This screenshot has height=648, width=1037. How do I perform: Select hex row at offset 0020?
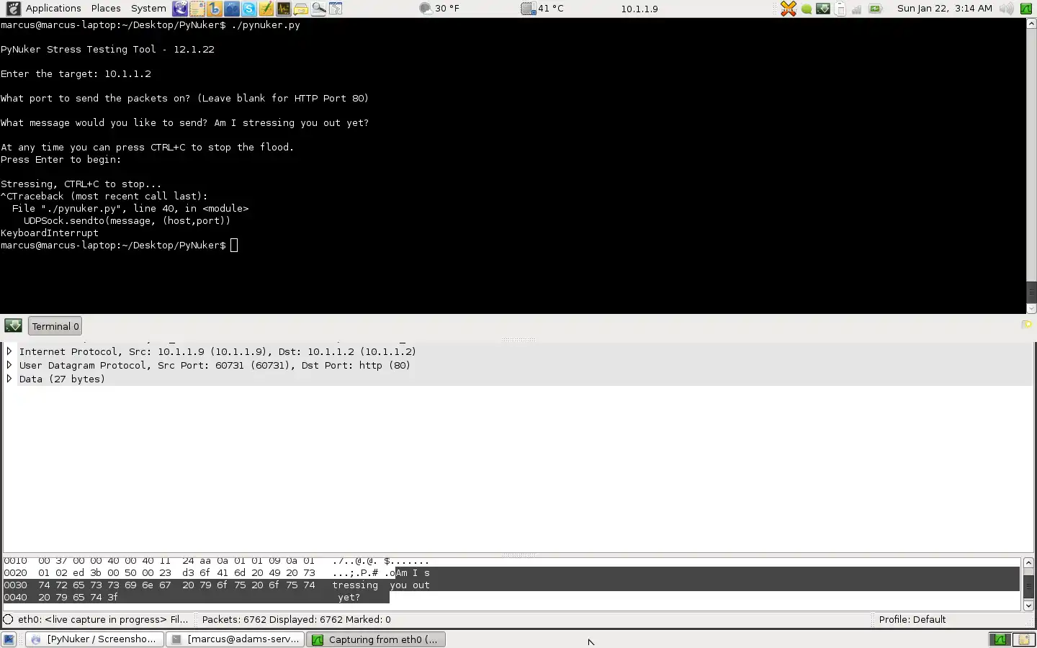click(x=511, y=573)
